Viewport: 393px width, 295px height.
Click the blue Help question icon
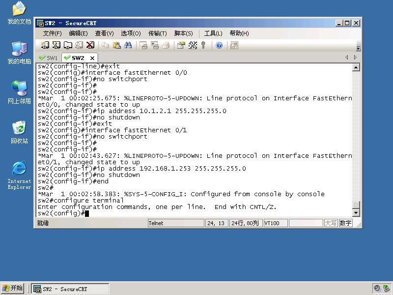coord(219,45)
